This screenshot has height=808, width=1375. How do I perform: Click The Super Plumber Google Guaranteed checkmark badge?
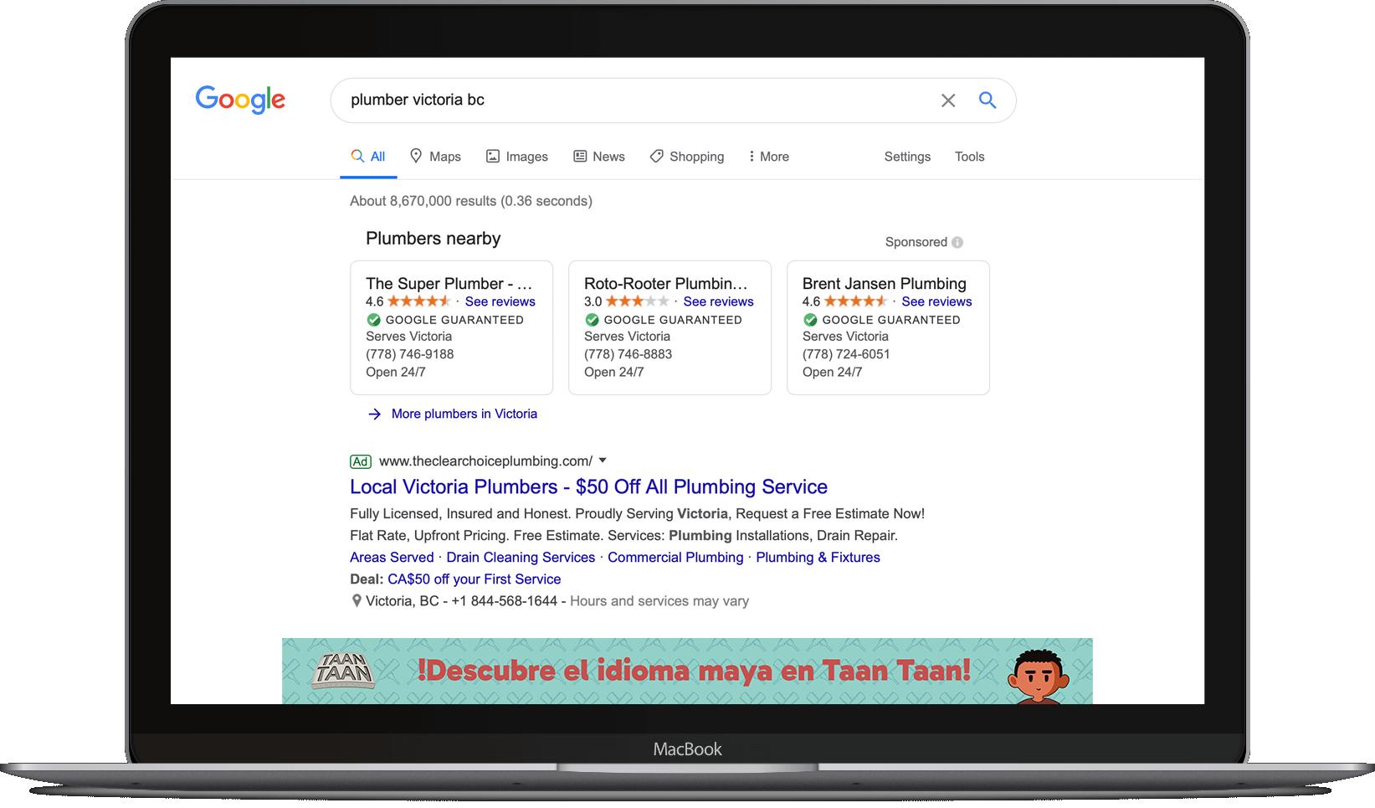coord(373,320)
